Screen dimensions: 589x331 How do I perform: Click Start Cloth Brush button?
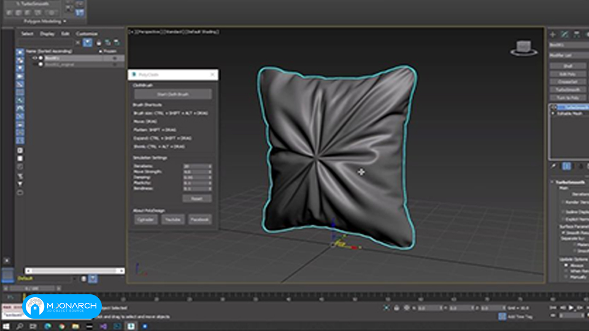click(173, 94)
